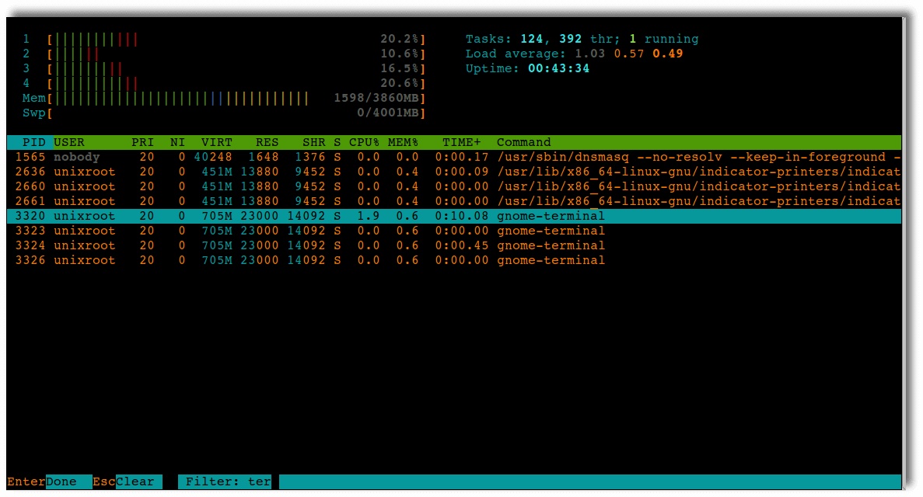Click VIRT value 40248

click(x=213, y=157)
